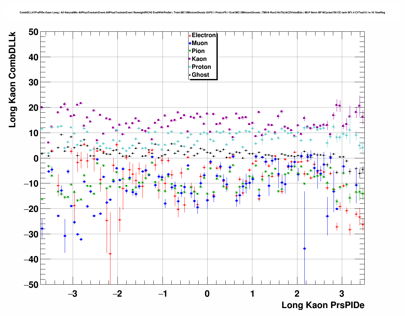Click the −50 tick label on Y-axis
Image resolution: width=405 pixels, height=316 pixels.
point(31,285)
